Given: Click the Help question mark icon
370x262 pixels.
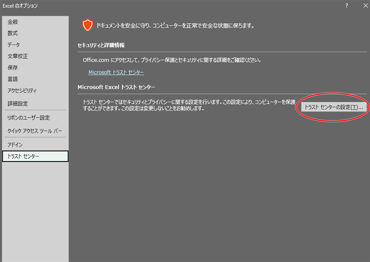Looking at the screenshot, I should 346,6.
